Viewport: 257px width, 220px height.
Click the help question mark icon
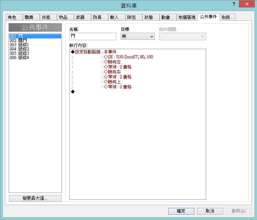click(234, 3)
